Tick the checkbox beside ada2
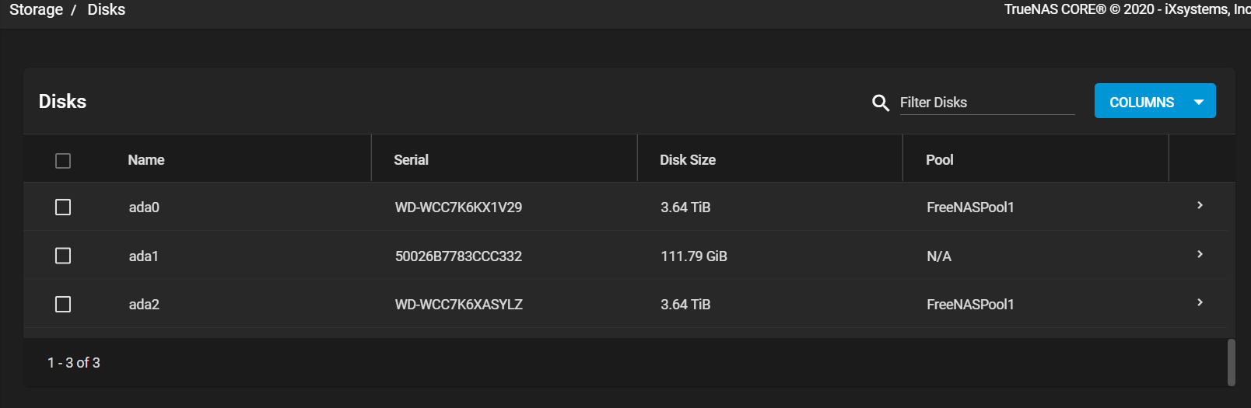Viewport: 1251px width, 408px height. 63,304
